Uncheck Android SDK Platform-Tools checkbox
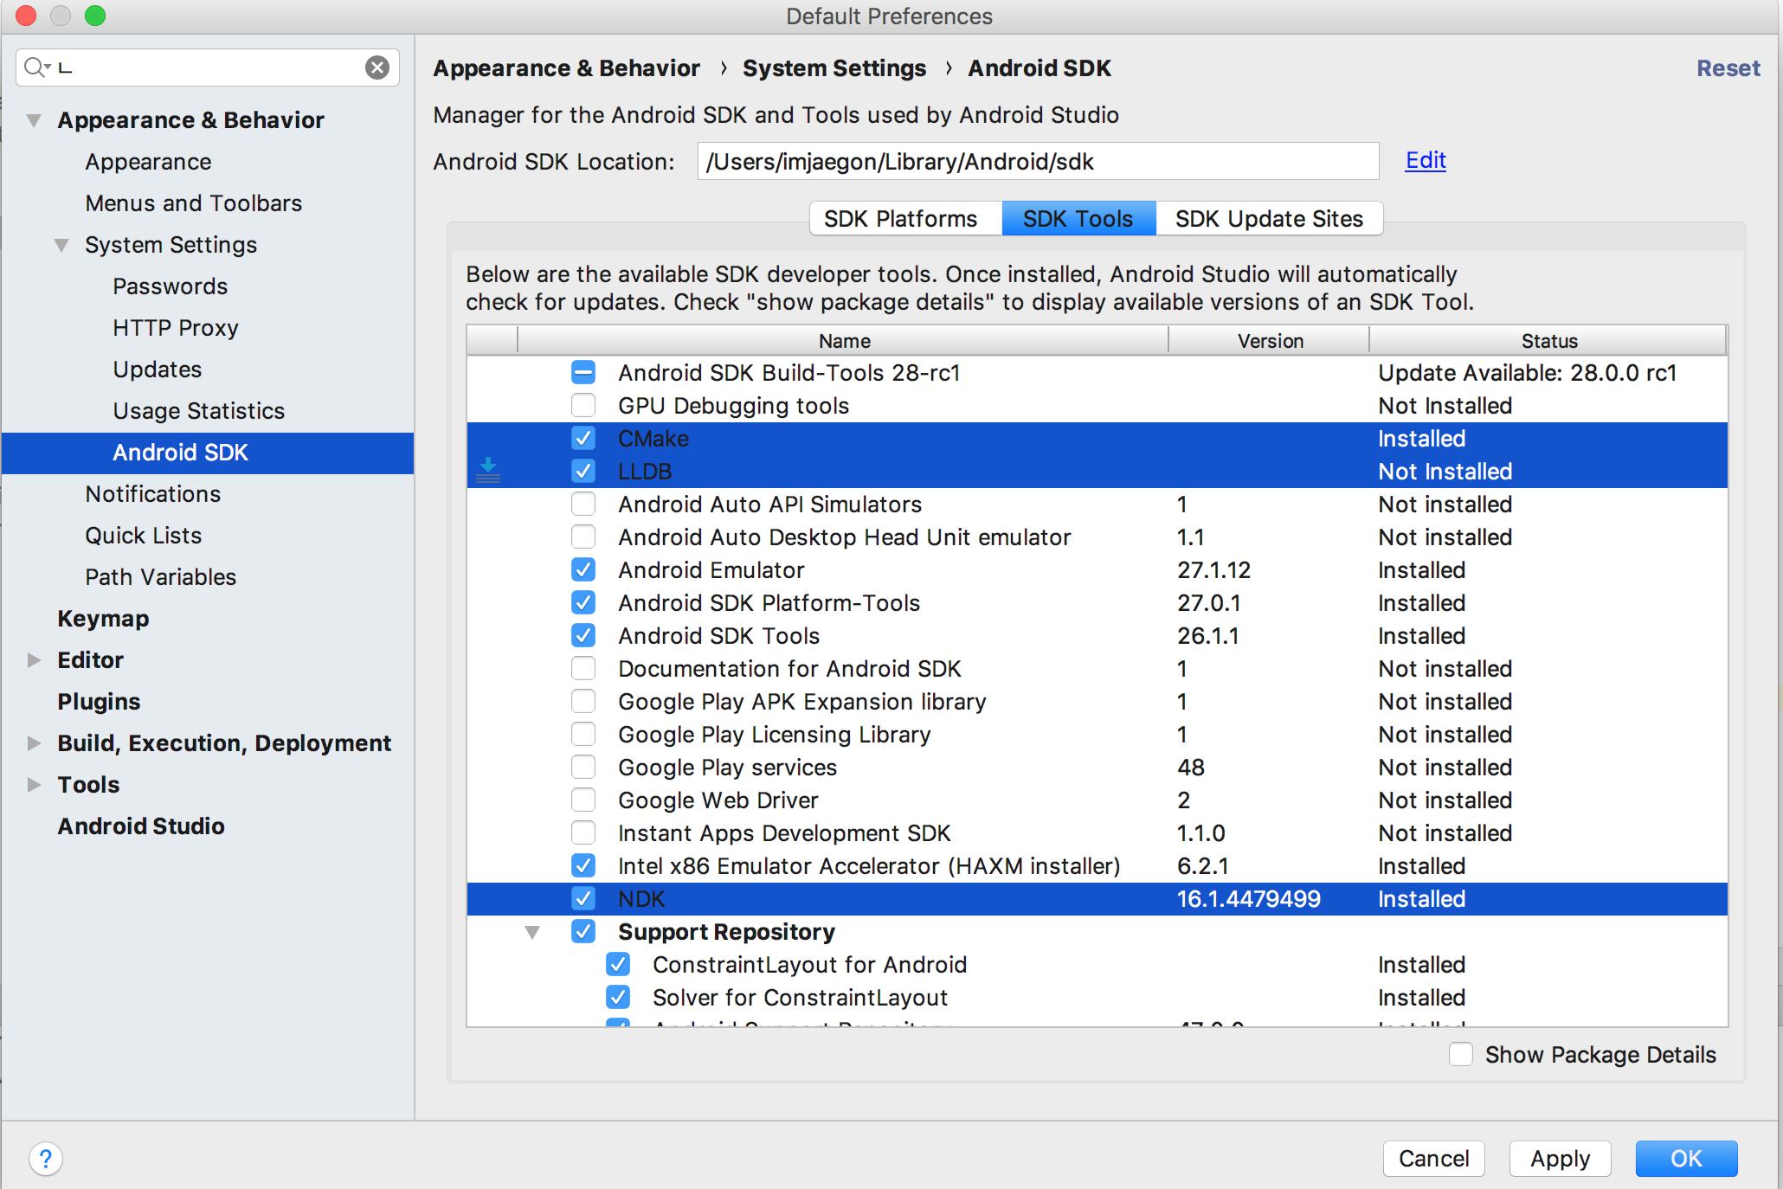Viewport: 1783px width, 1189px height. pyautogui.click(x=583, y=602)
